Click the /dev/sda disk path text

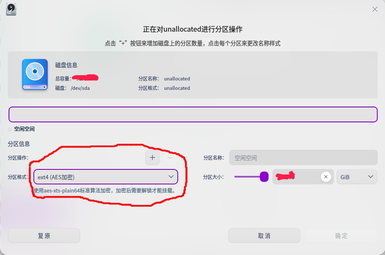tap(80, 88)
